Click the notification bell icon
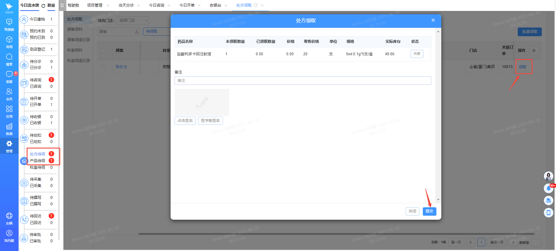Screen dimensions: 556x251 click(x=548, y=188)
